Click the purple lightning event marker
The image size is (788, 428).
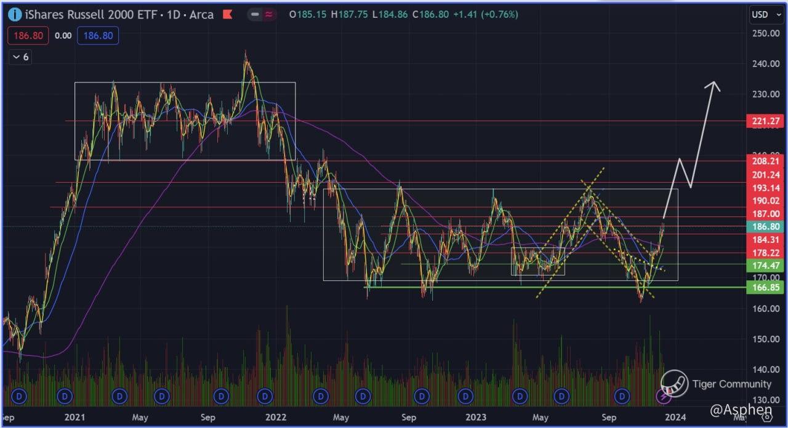[x=663, y=397]
